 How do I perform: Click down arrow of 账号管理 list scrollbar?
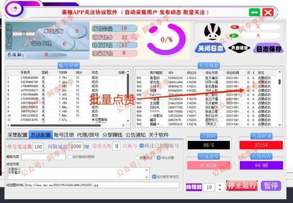(x=128, y=121)
